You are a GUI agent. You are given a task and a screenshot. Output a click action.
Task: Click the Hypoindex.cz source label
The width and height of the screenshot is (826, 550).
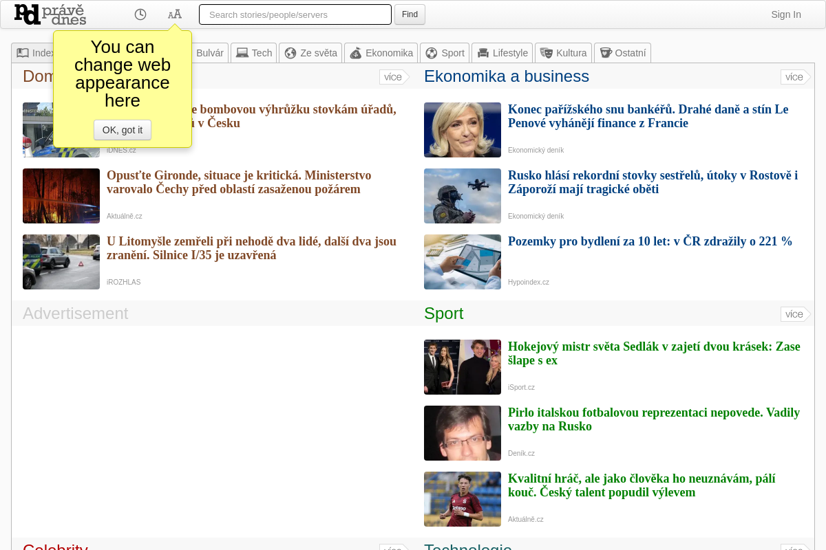click(529, 283)
